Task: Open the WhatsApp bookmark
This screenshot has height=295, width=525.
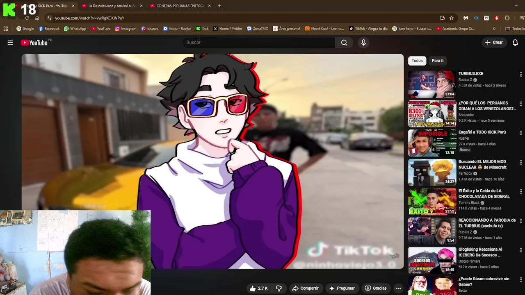Action: 75,29
